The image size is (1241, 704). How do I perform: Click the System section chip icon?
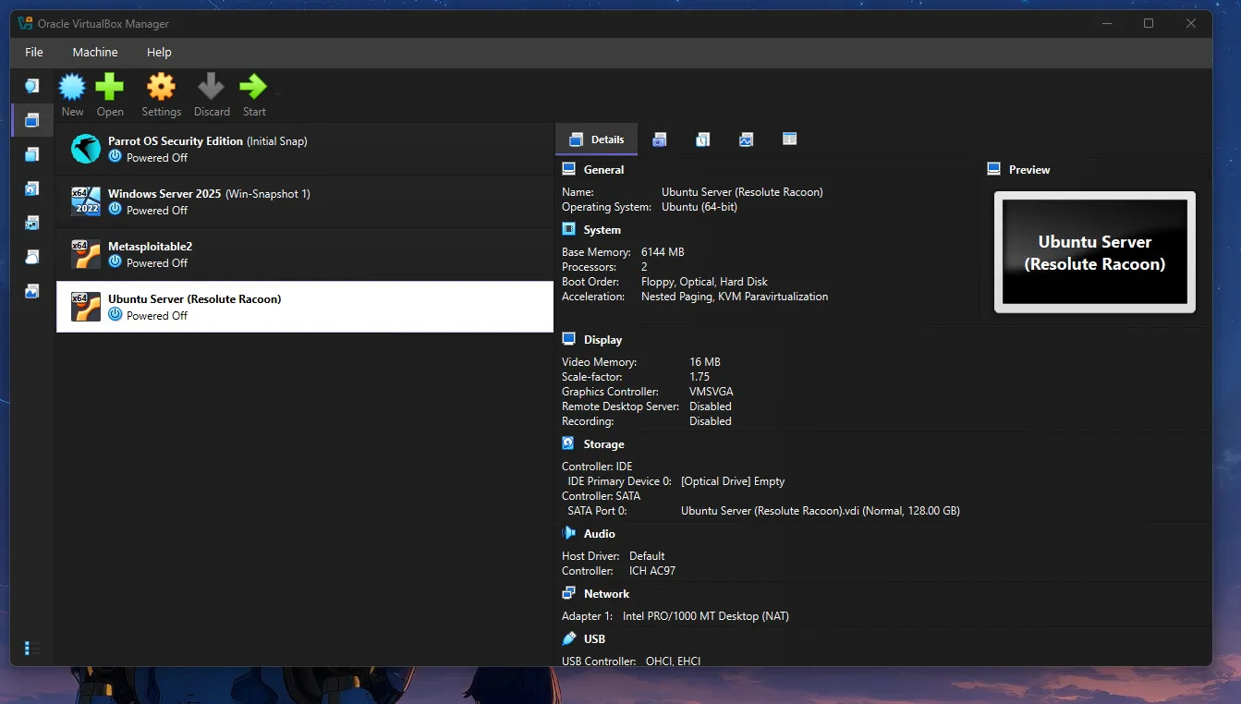pyautogui.click(x=568, y=229)
